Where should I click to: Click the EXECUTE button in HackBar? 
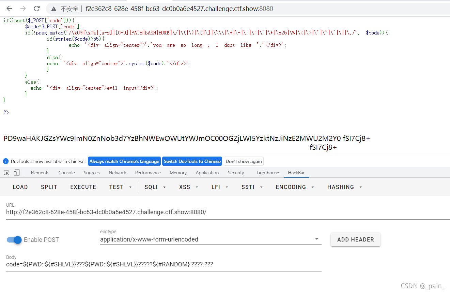(83, 187)
